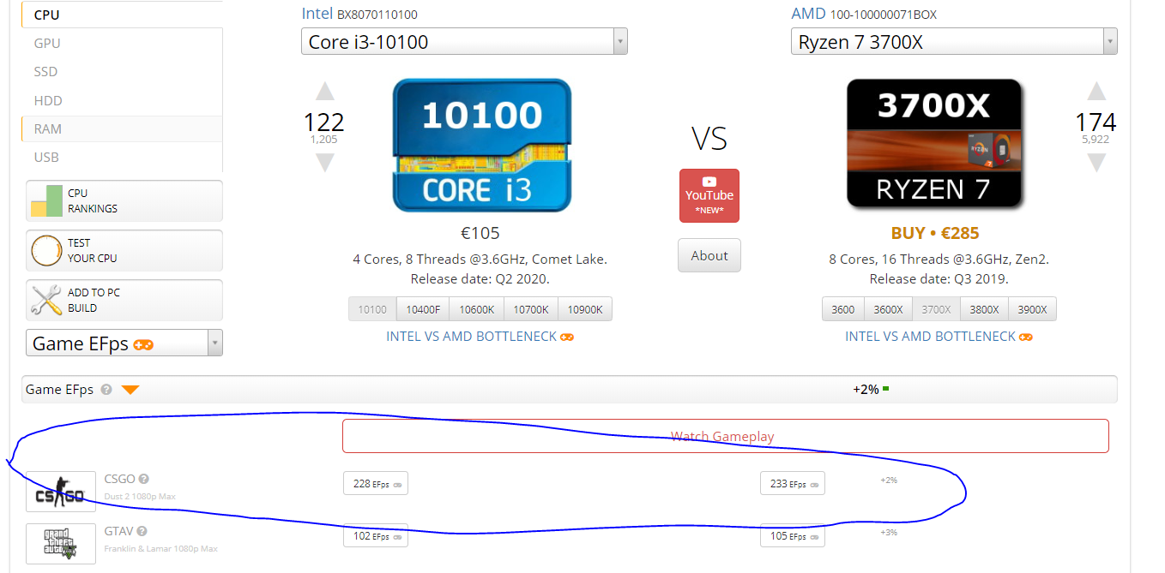Downvote the Ryzen 7 3700X
The width and height of the screenshot is (1165, 573).
pos(1096,162)
